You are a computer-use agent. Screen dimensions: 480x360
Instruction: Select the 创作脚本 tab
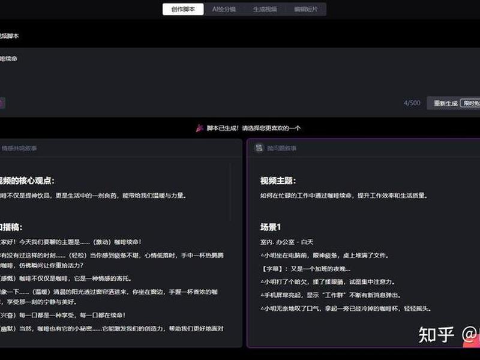pos(183,9)
